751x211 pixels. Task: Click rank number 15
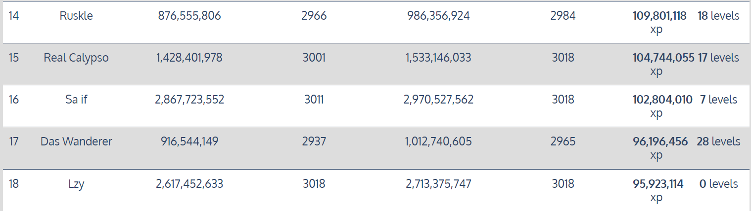pyautogui.click(x=14, y=58)
